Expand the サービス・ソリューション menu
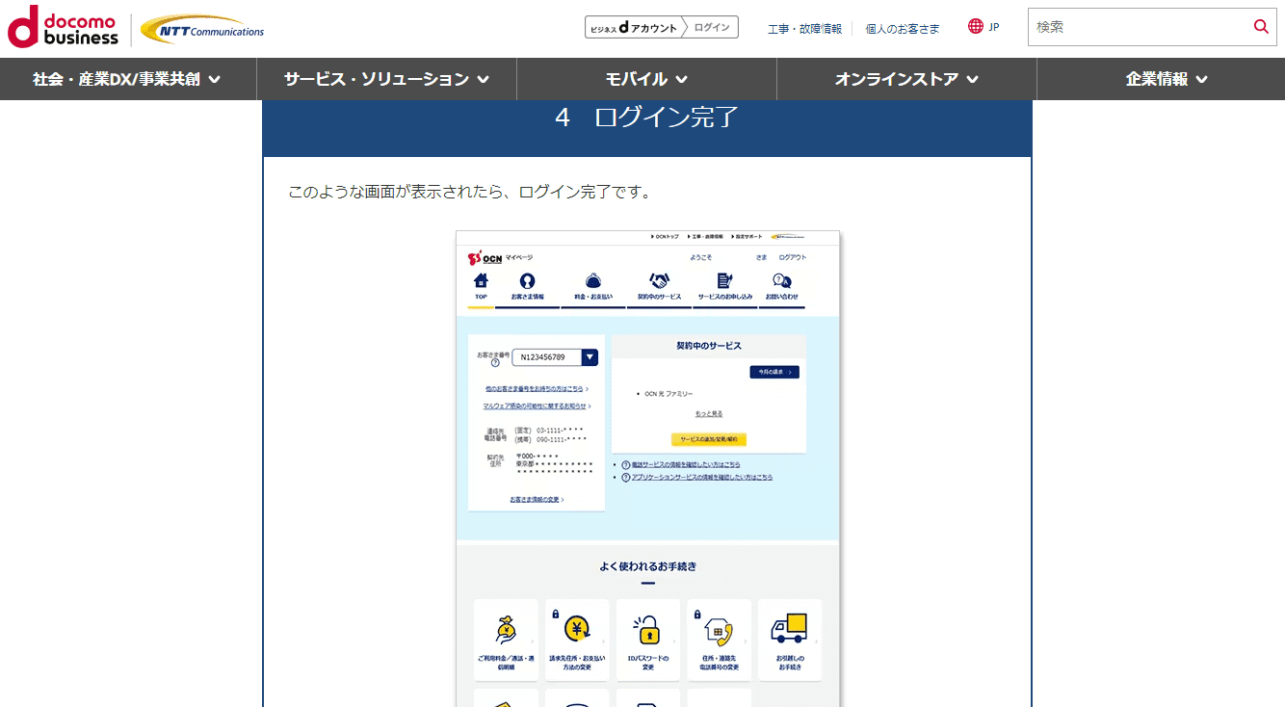This screenshot has height=707, width=1285. [x=386, y=79]
